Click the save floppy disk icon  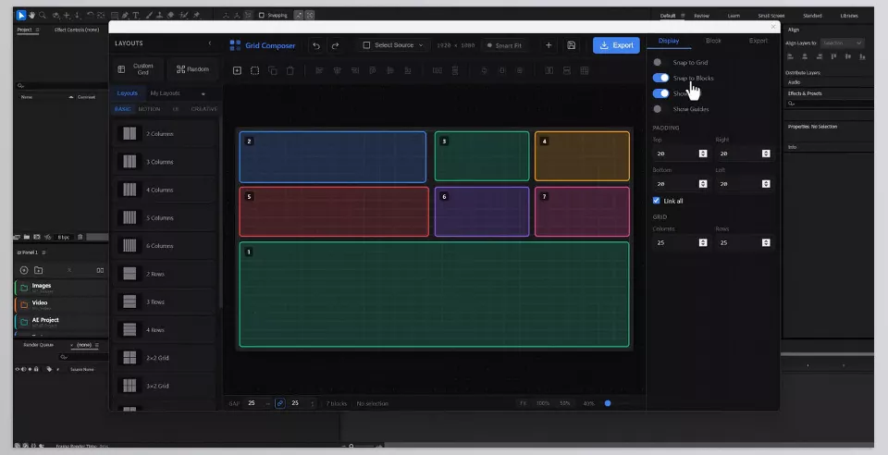click(x=571, y=45)
